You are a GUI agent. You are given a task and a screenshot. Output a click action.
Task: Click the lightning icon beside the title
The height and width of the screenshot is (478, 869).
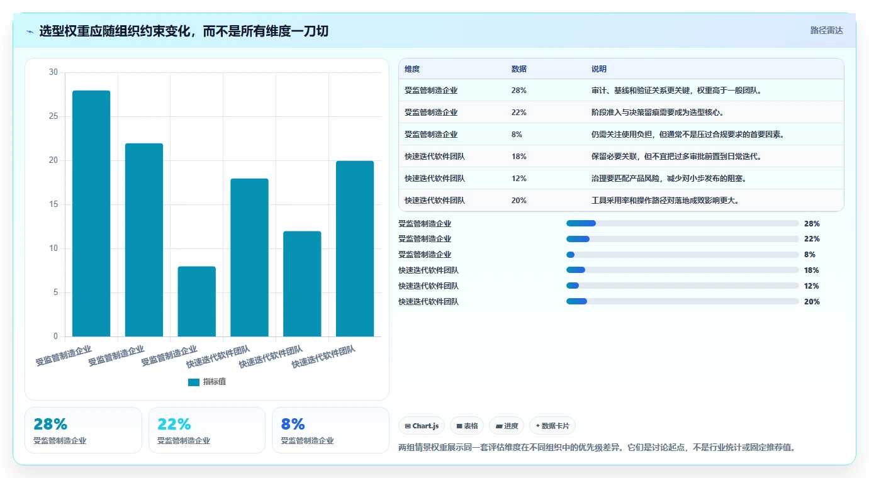click(30, 31)
